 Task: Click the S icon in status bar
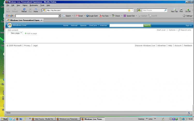tap(189, 112)
